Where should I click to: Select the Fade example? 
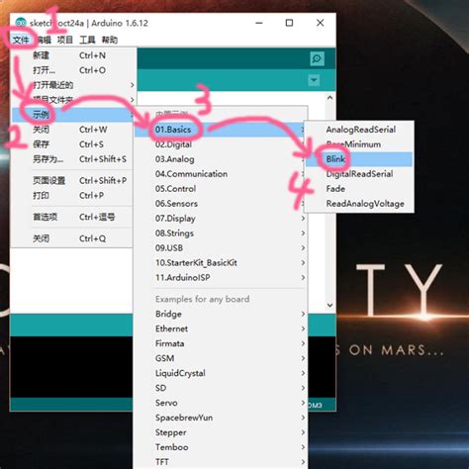tap(359, 189)
